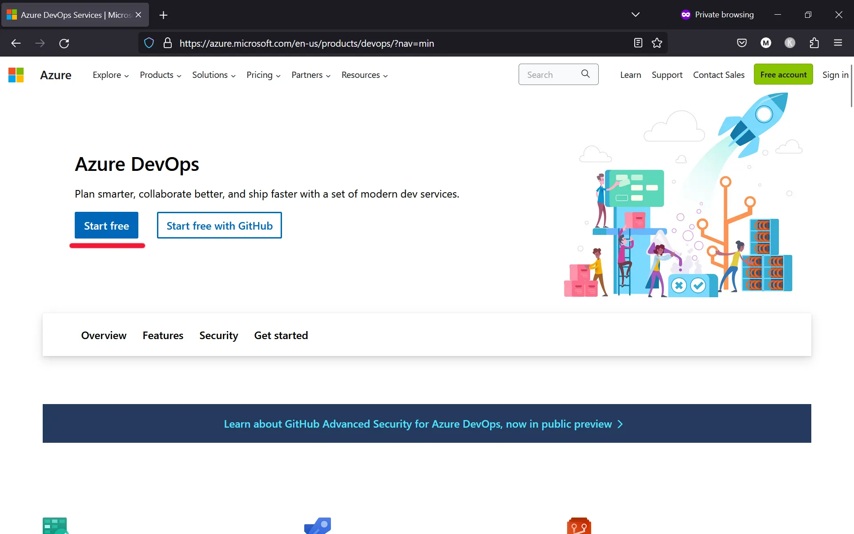Open the Firefox extensions puzzle icon
This screenshot has height=534, width=854.
point(814,43)
